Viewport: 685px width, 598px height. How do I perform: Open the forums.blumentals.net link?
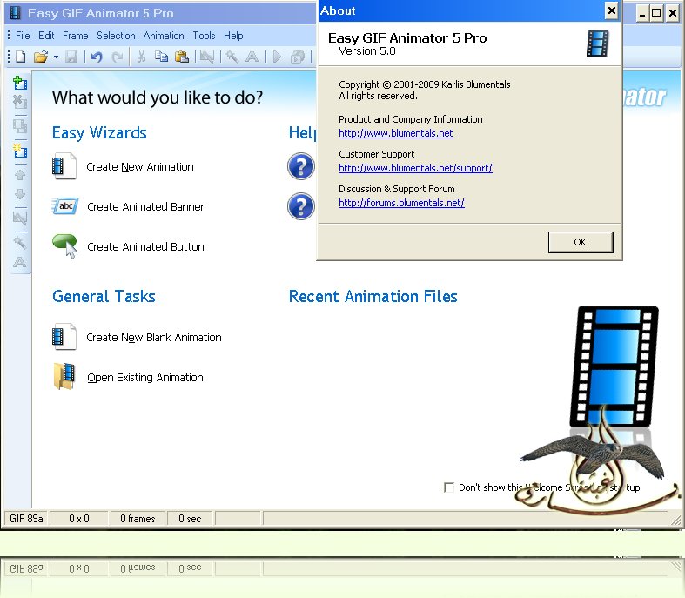point(401,203)
